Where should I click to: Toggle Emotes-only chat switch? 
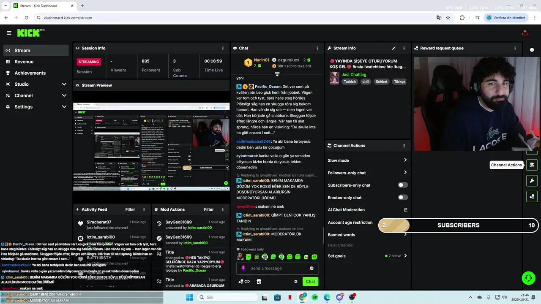pos(403,198)
